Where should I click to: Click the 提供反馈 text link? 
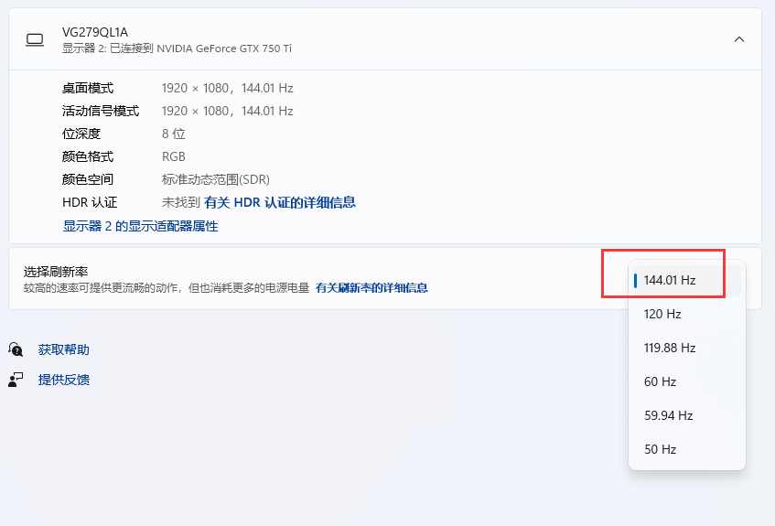64,380
